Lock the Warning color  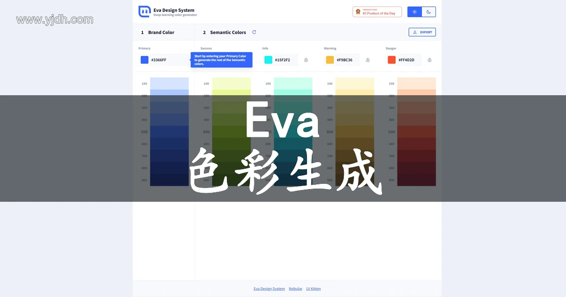point(368,60)
